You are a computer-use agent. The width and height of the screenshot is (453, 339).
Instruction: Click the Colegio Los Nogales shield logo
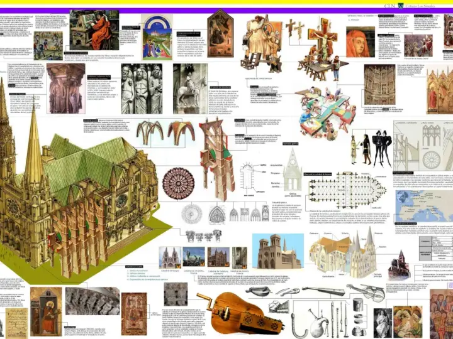coord(400,6)
